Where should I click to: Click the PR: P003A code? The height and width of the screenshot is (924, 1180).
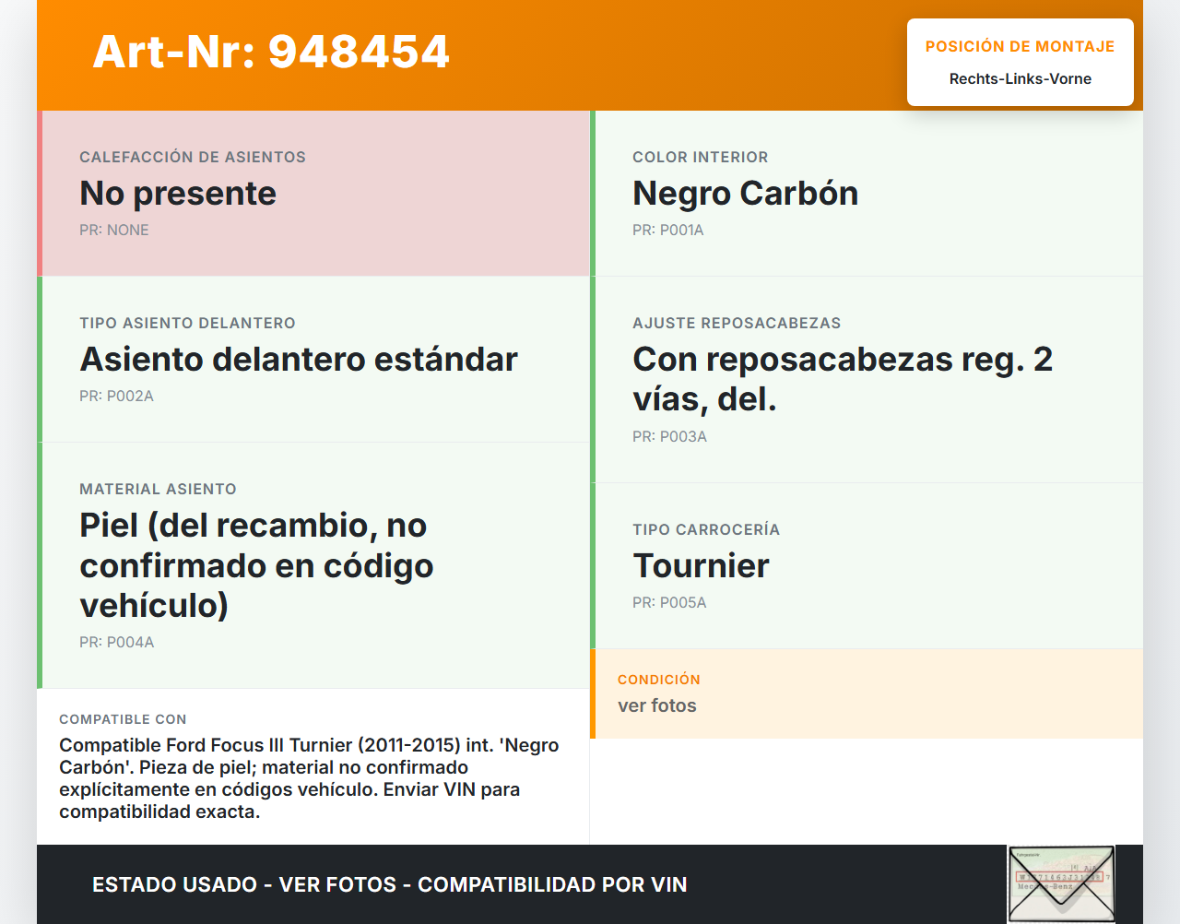point(670,437)
